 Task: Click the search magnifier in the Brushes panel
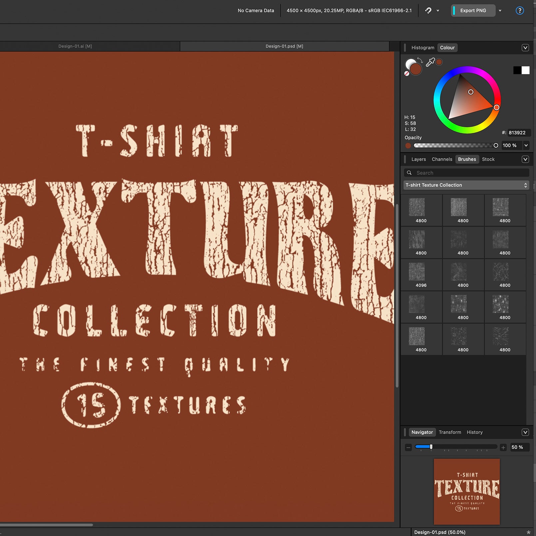tap(409, 173)
